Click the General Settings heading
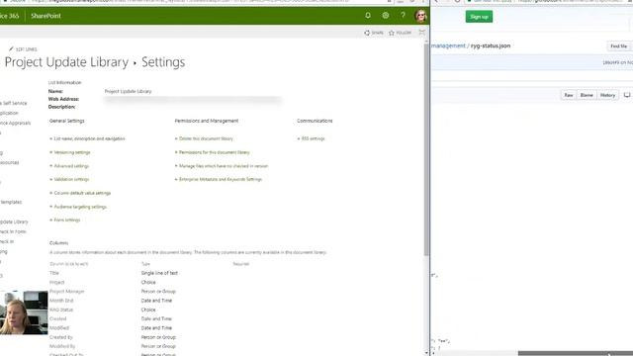Viewport: 633px width, 356px height. coord(67,121)
